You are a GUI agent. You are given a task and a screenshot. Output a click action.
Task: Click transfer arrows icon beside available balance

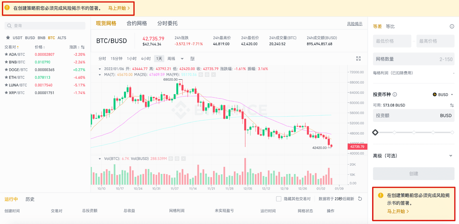pos(452,105)
